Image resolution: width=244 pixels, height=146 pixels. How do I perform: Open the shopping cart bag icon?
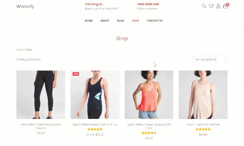coord(225,6)
